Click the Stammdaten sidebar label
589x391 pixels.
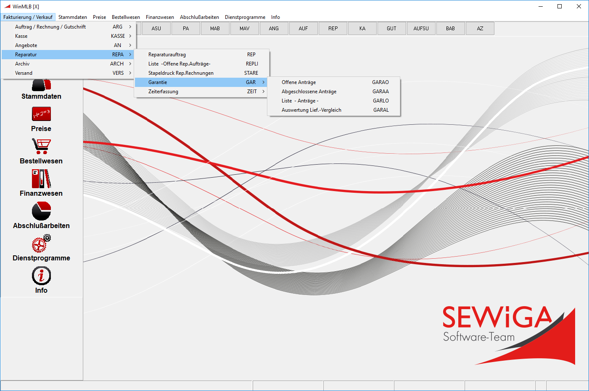pos(41,96)
